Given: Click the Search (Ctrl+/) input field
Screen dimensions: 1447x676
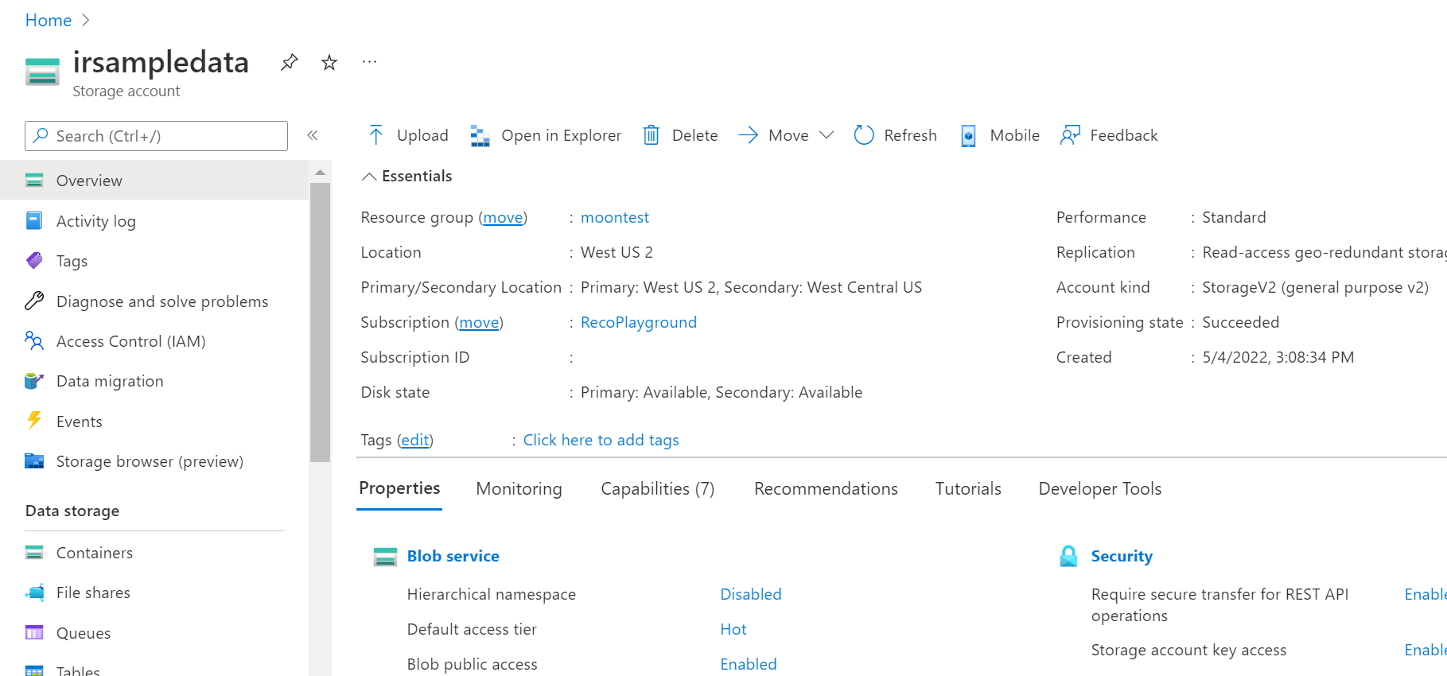Looking at the screenshot, I should 157,136.
